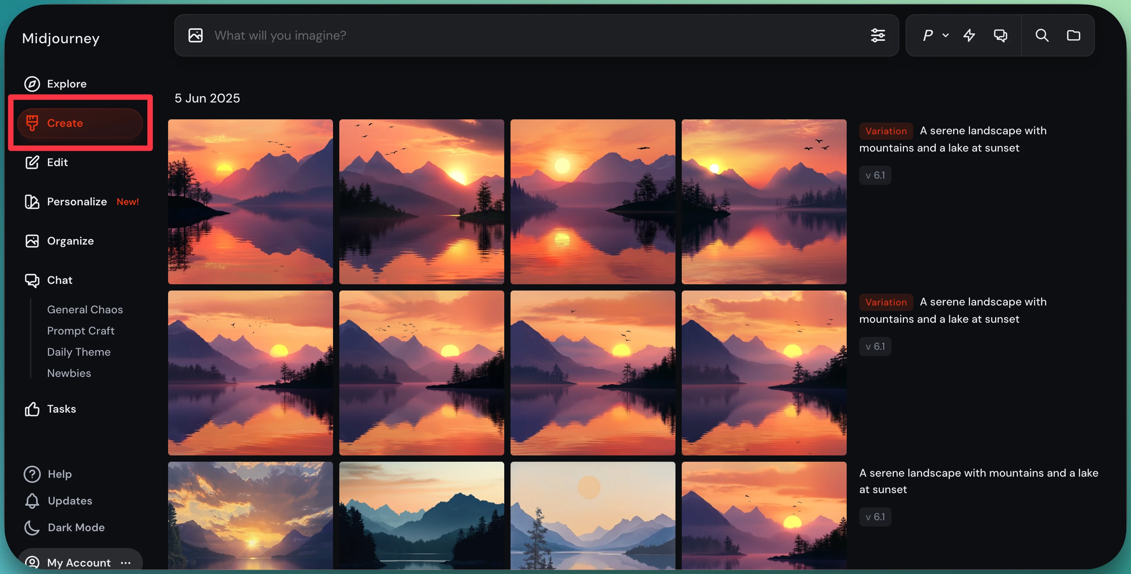The width and height of the screenshot is (1131, 574).
Task: Open first thumbnail in the second row
Action: pyautogui.click(x=250, y=373)
